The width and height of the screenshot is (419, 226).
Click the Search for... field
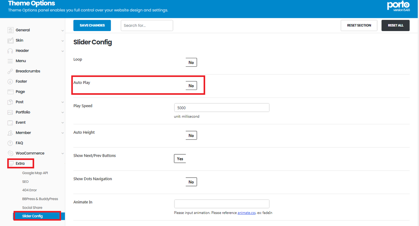(x=147, y=26)
